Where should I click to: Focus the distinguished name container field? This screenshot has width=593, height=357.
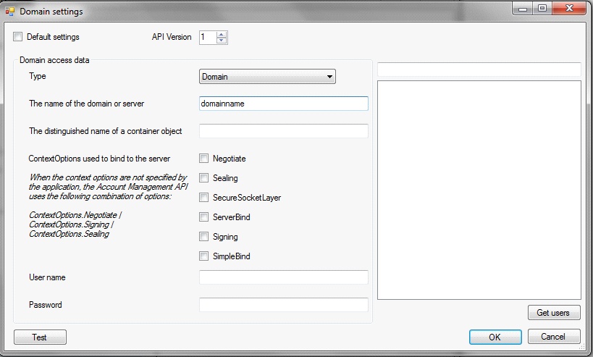[x=284, y=131]
